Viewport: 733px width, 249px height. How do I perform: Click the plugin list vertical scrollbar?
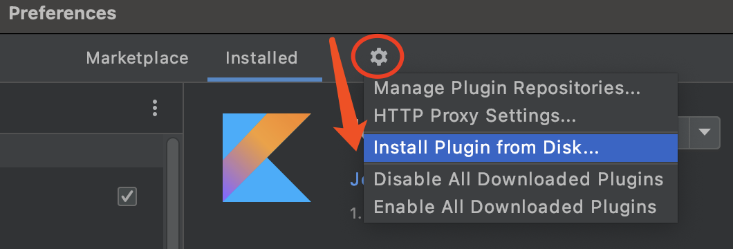173,194
